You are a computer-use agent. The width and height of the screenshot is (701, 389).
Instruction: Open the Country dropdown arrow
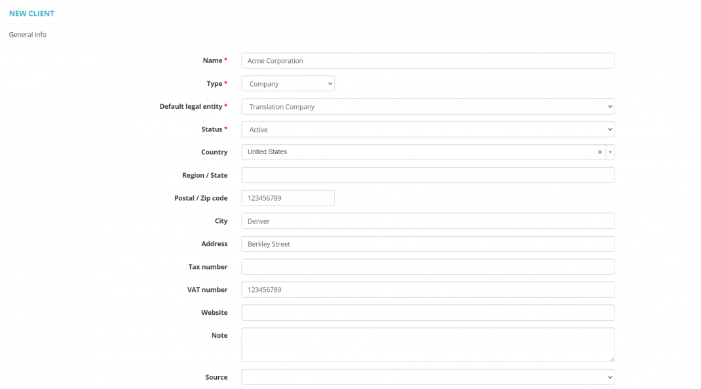coord(610,152)
